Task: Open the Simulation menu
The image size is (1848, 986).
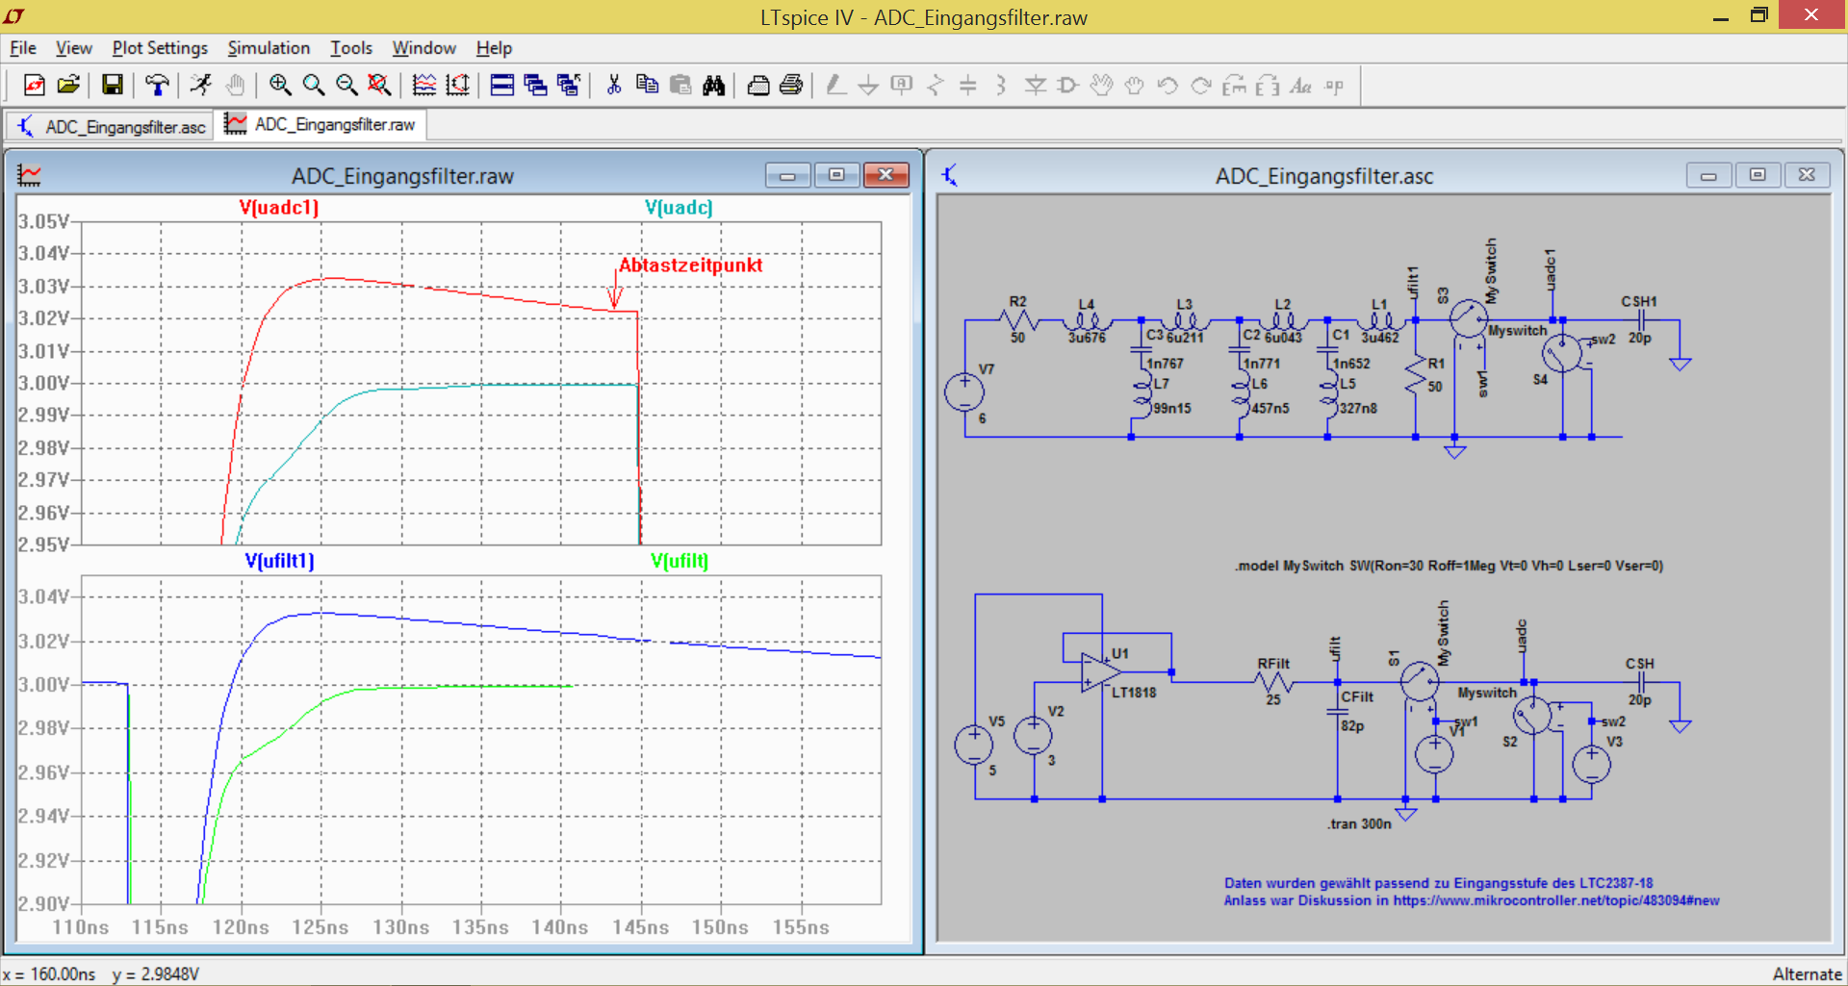Action: point(269,48)
